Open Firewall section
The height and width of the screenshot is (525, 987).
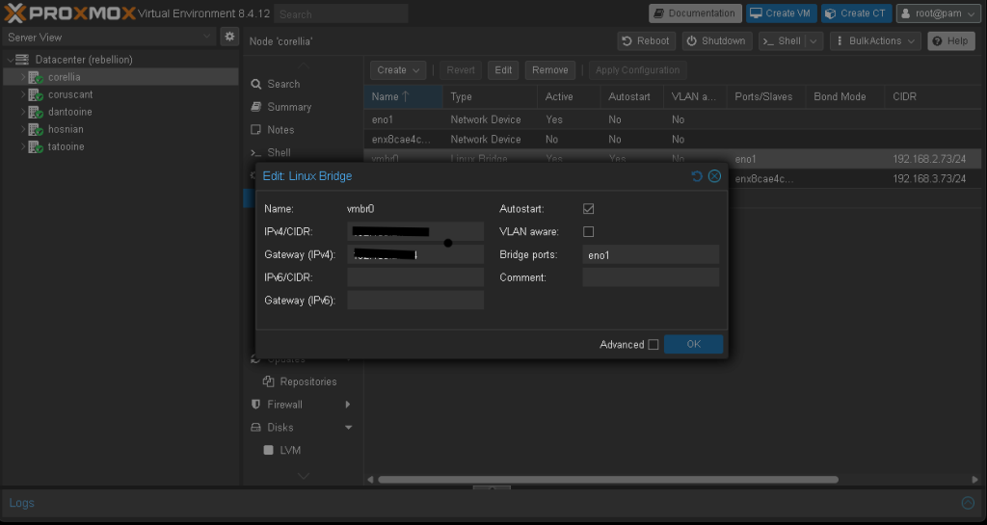click(x=284, y=405)
